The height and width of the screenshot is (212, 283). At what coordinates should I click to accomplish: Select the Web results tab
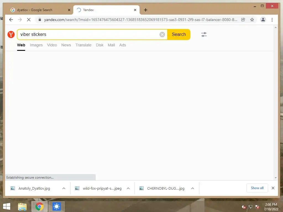pos(21,45)
